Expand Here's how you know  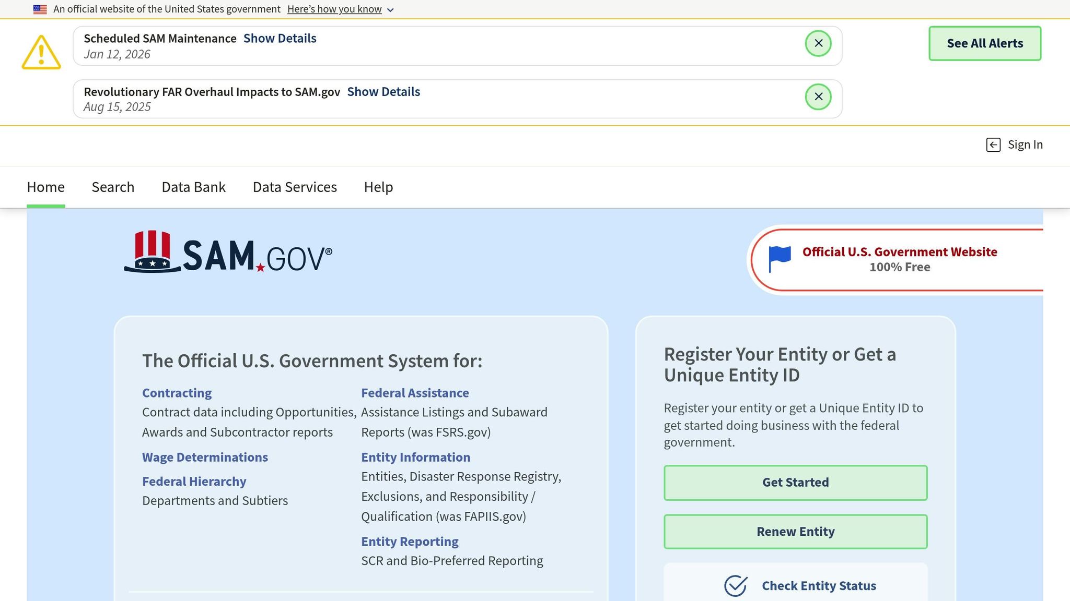point(334,9)
